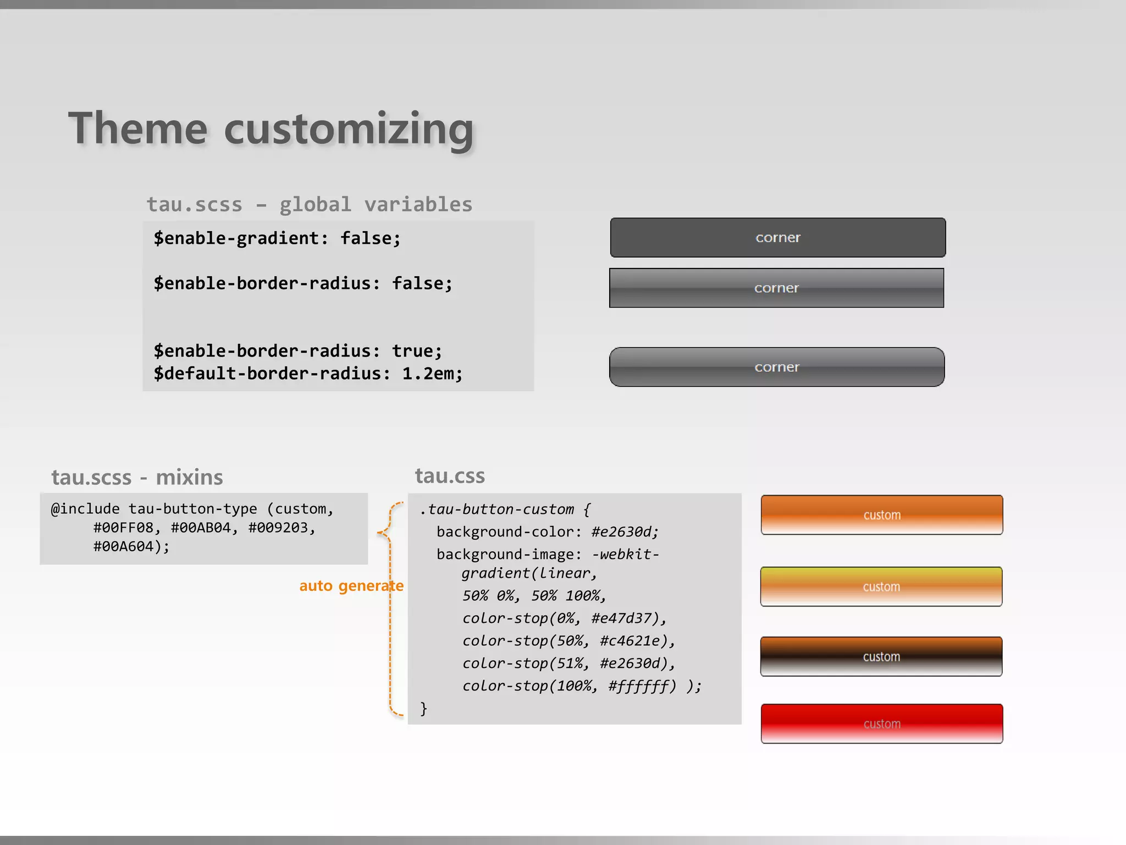
Task: Click the orange custom button
Action: click(x=881, y=515)
